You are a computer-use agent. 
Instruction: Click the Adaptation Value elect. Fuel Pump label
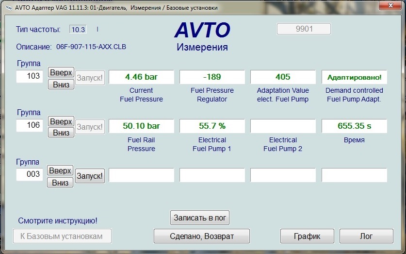pos(283,95)
